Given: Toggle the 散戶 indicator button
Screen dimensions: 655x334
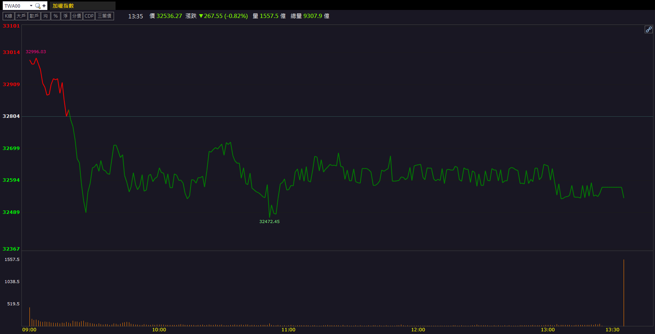Looking at the screenshot, I should 34,16.
